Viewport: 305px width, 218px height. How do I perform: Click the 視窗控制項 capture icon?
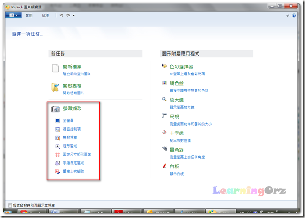(58, 129)
